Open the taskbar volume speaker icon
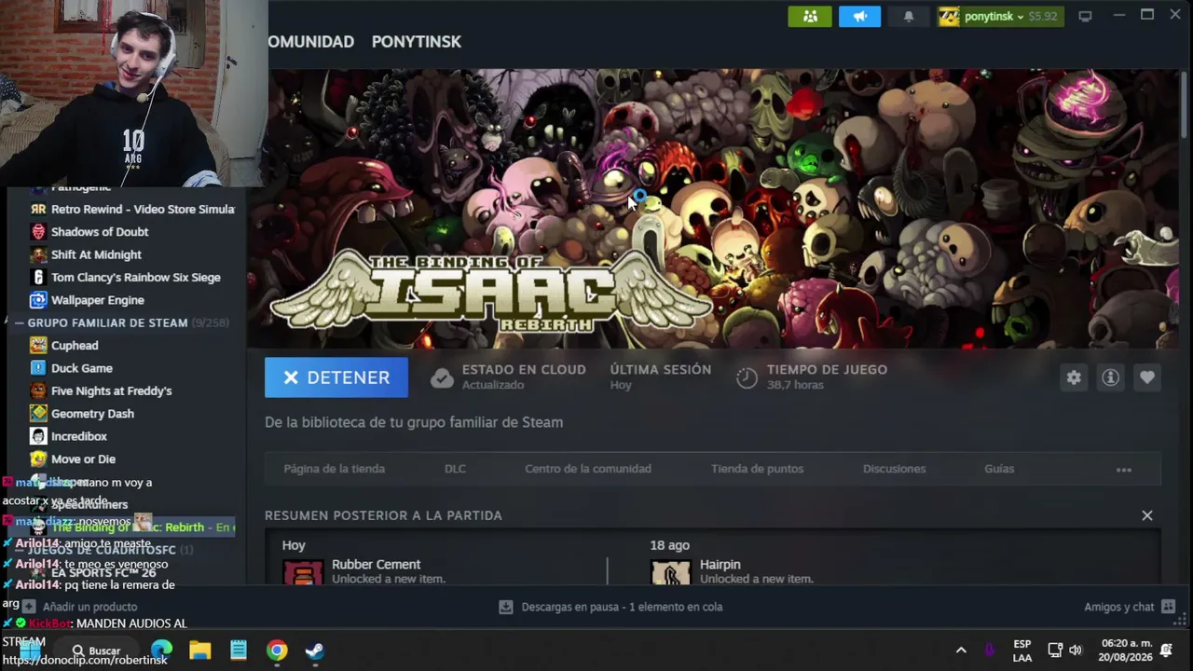 click(1076, 650)
